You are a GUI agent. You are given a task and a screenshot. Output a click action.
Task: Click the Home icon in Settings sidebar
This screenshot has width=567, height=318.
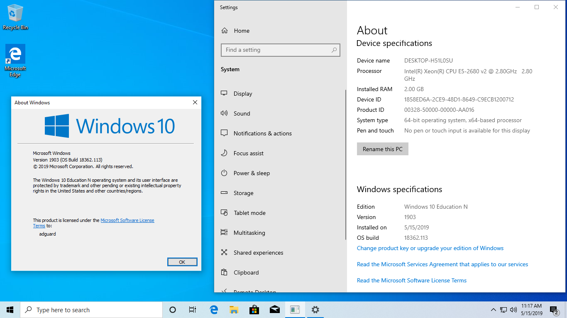click(225, 31)
